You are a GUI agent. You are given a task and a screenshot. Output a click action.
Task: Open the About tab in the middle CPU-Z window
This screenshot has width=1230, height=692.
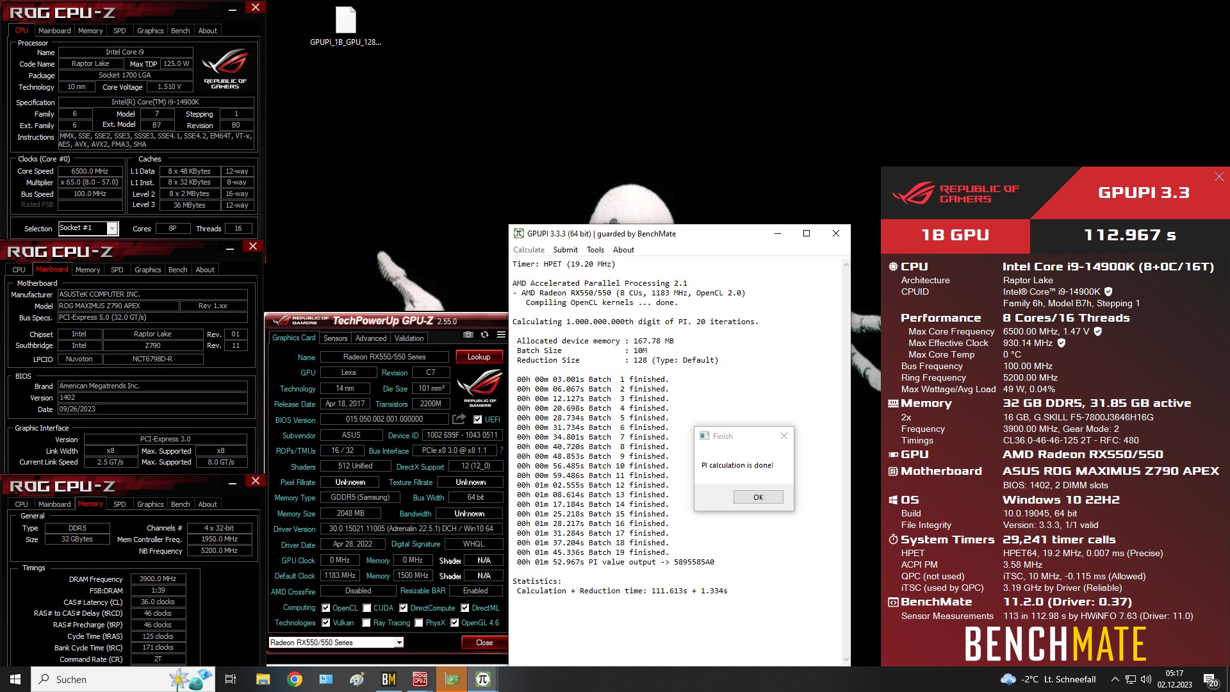205,270
